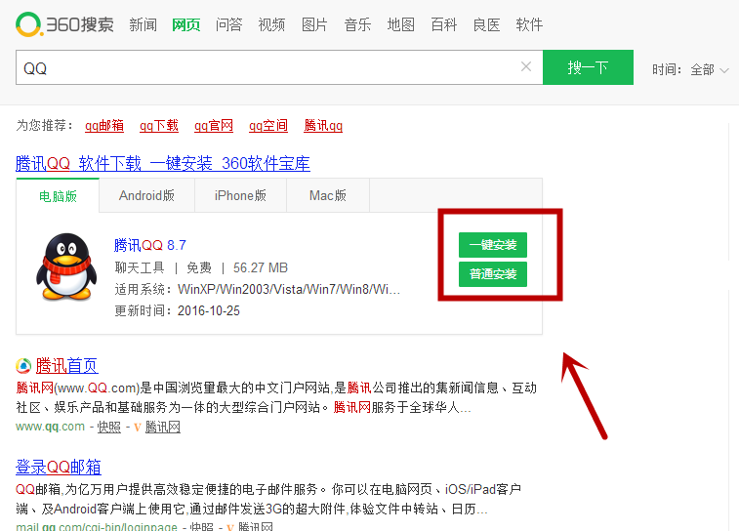Switch to 百科 search
The height and width of the screenshot is (531, 739).
443,24
